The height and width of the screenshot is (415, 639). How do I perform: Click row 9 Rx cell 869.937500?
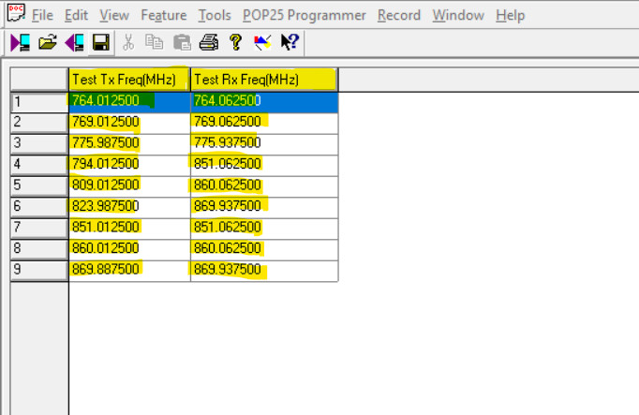coord(264,272)
